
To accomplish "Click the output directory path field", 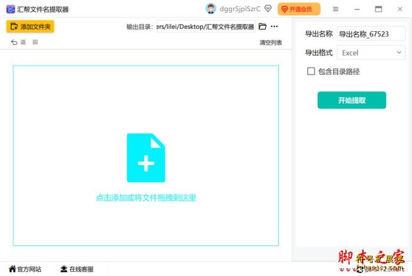I will tap(206, 27).
